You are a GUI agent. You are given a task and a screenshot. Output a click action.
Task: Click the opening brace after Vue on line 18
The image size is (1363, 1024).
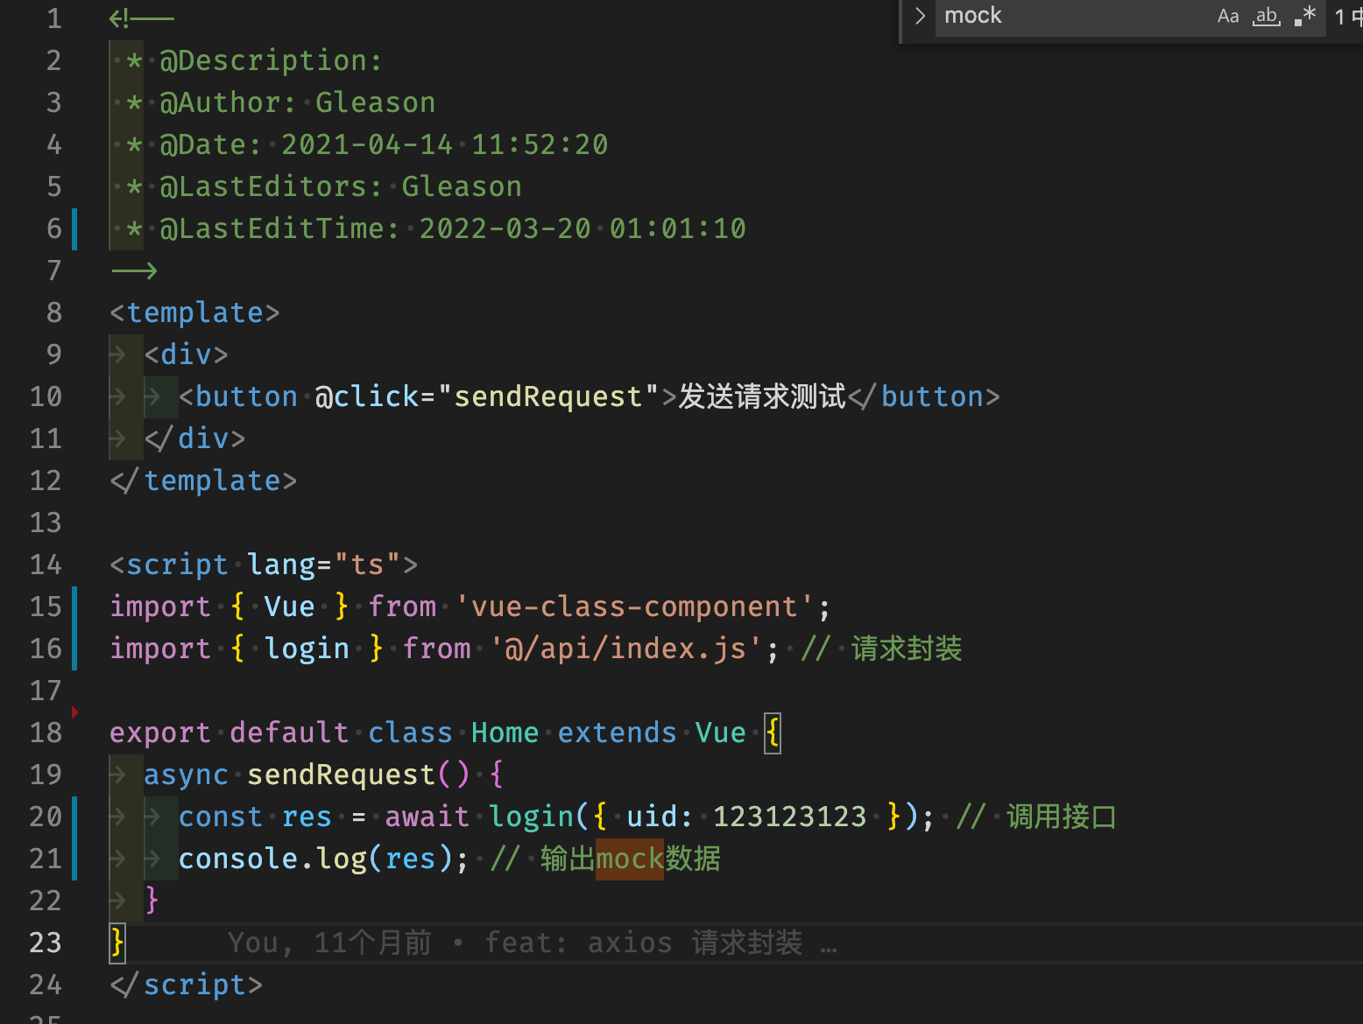tap(772, 733)
